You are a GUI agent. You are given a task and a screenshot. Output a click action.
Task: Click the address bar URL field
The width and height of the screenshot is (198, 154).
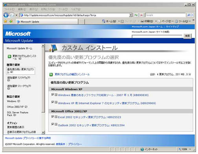[x=75, y=15]
